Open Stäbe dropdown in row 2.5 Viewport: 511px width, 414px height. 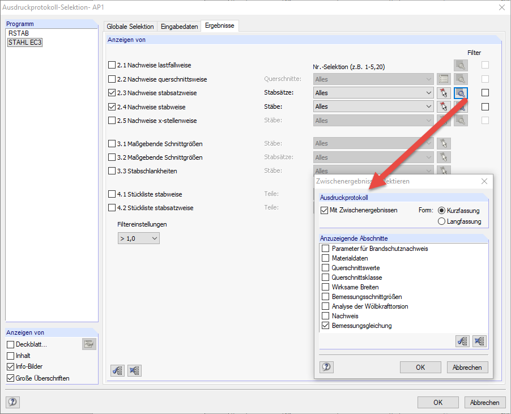pos(373,121)
